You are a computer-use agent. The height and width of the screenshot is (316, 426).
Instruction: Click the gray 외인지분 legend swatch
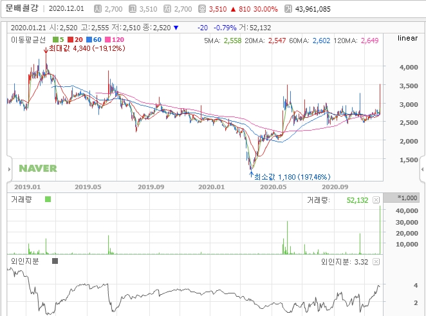[55, 261]
